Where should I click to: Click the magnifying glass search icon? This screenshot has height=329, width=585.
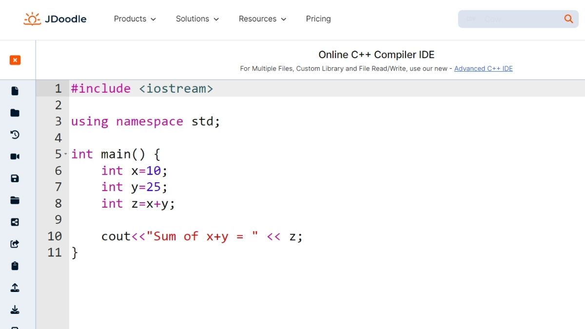click(568, 19)
